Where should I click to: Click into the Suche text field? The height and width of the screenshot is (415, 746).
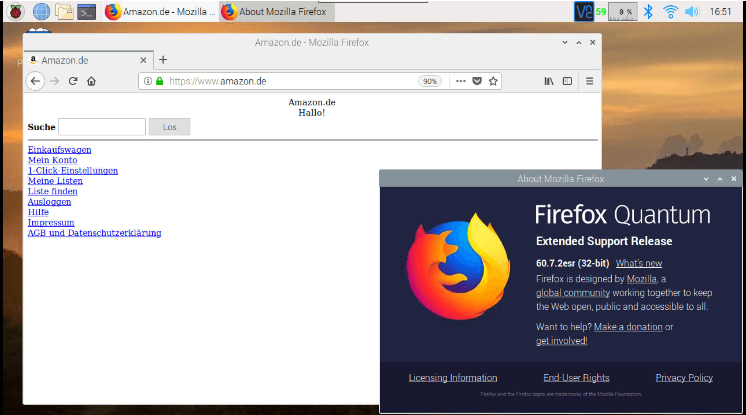(102, 127)
